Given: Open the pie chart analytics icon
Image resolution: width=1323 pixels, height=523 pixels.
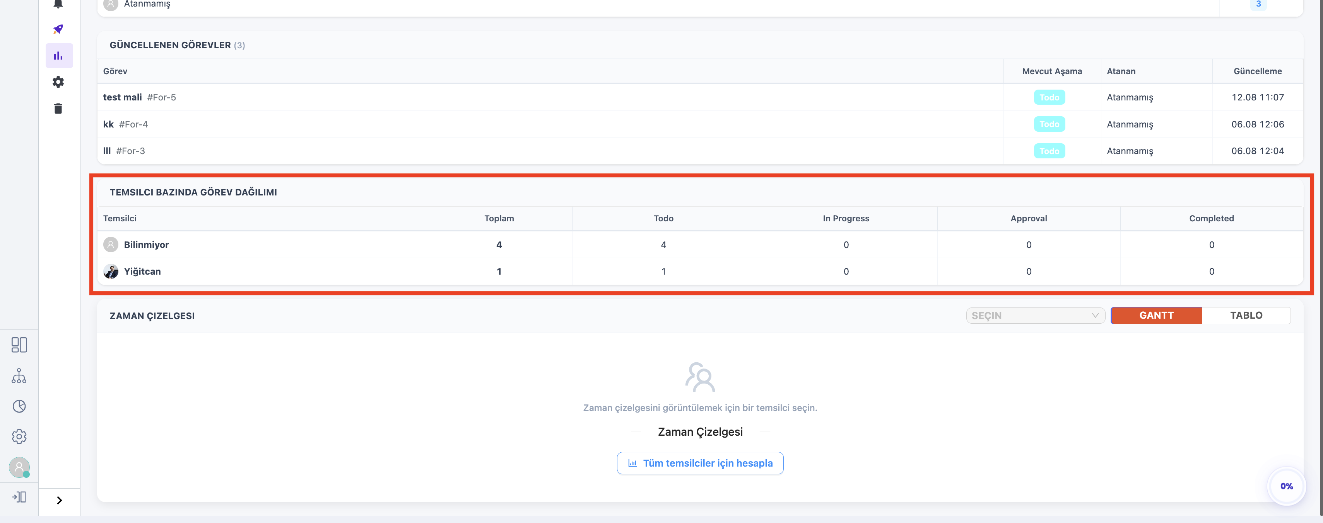Looking at the screenshot, I should (x=19, y=406).
